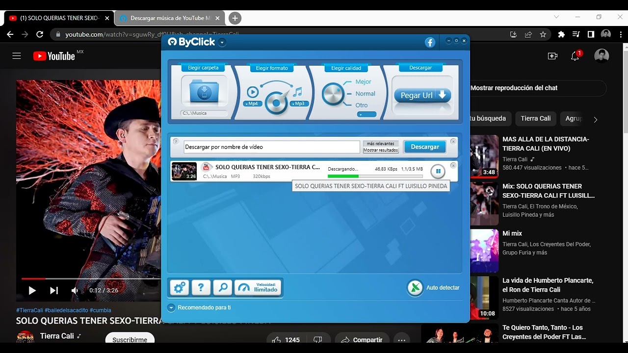This screenshot has height=353, width=628.
Task: Open La vida de Humberto Plancarte video
Action: [x=548, y=285]
